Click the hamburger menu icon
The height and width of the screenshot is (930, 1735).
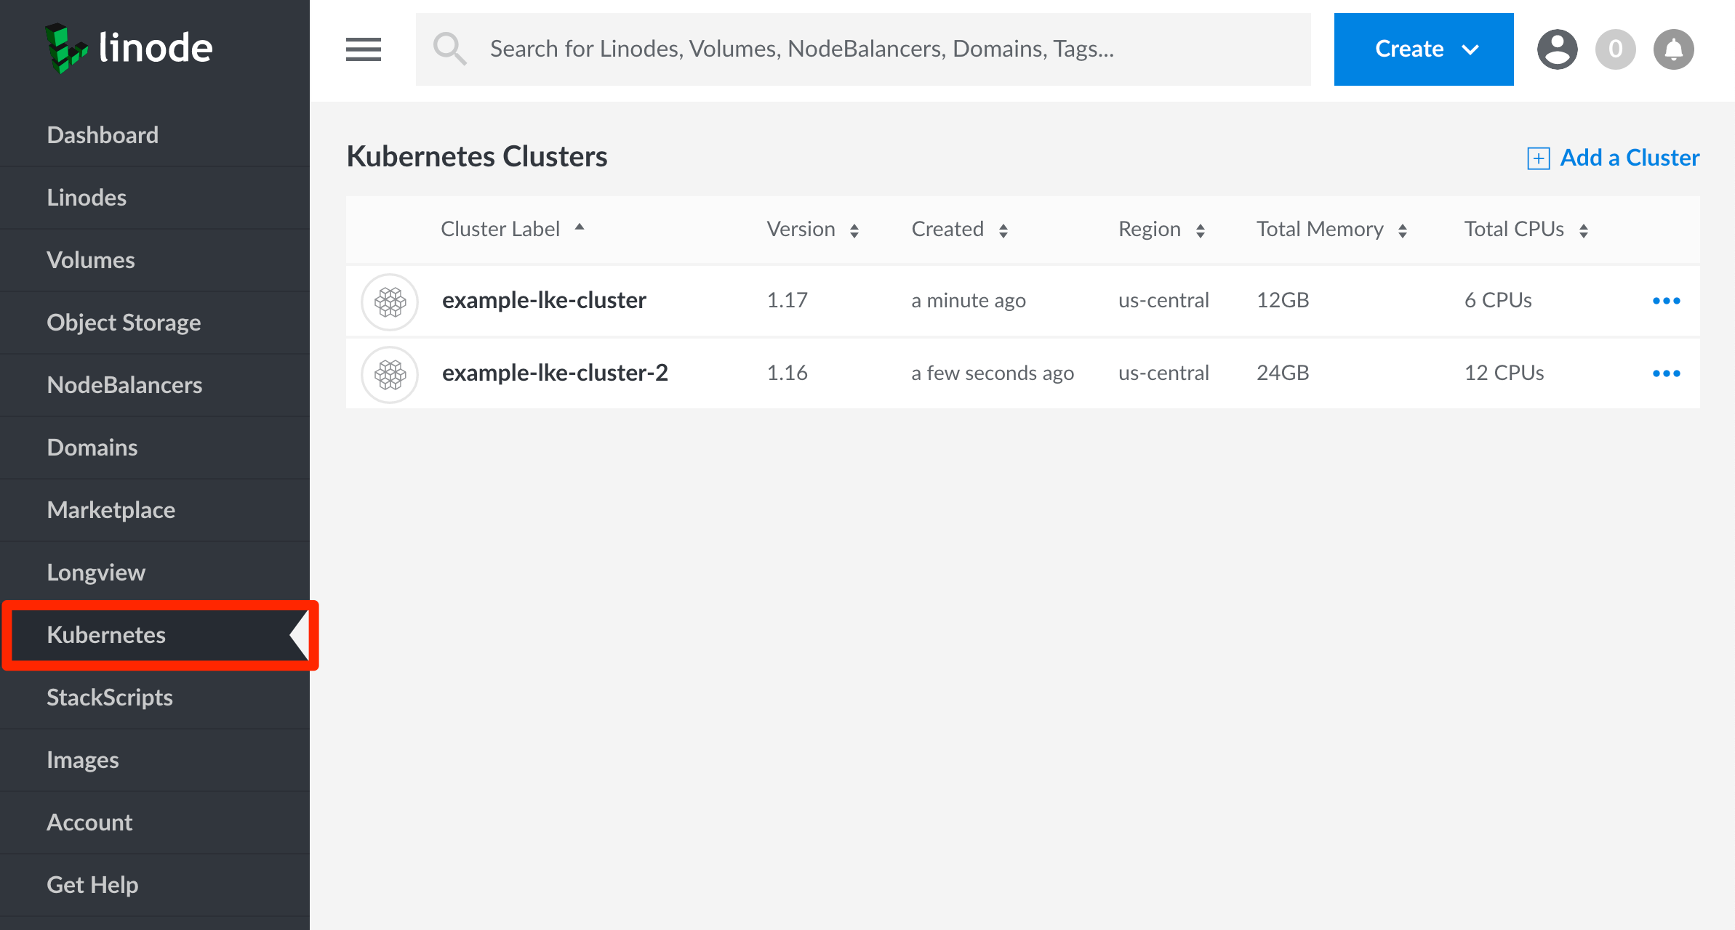[x=363, y=49]
